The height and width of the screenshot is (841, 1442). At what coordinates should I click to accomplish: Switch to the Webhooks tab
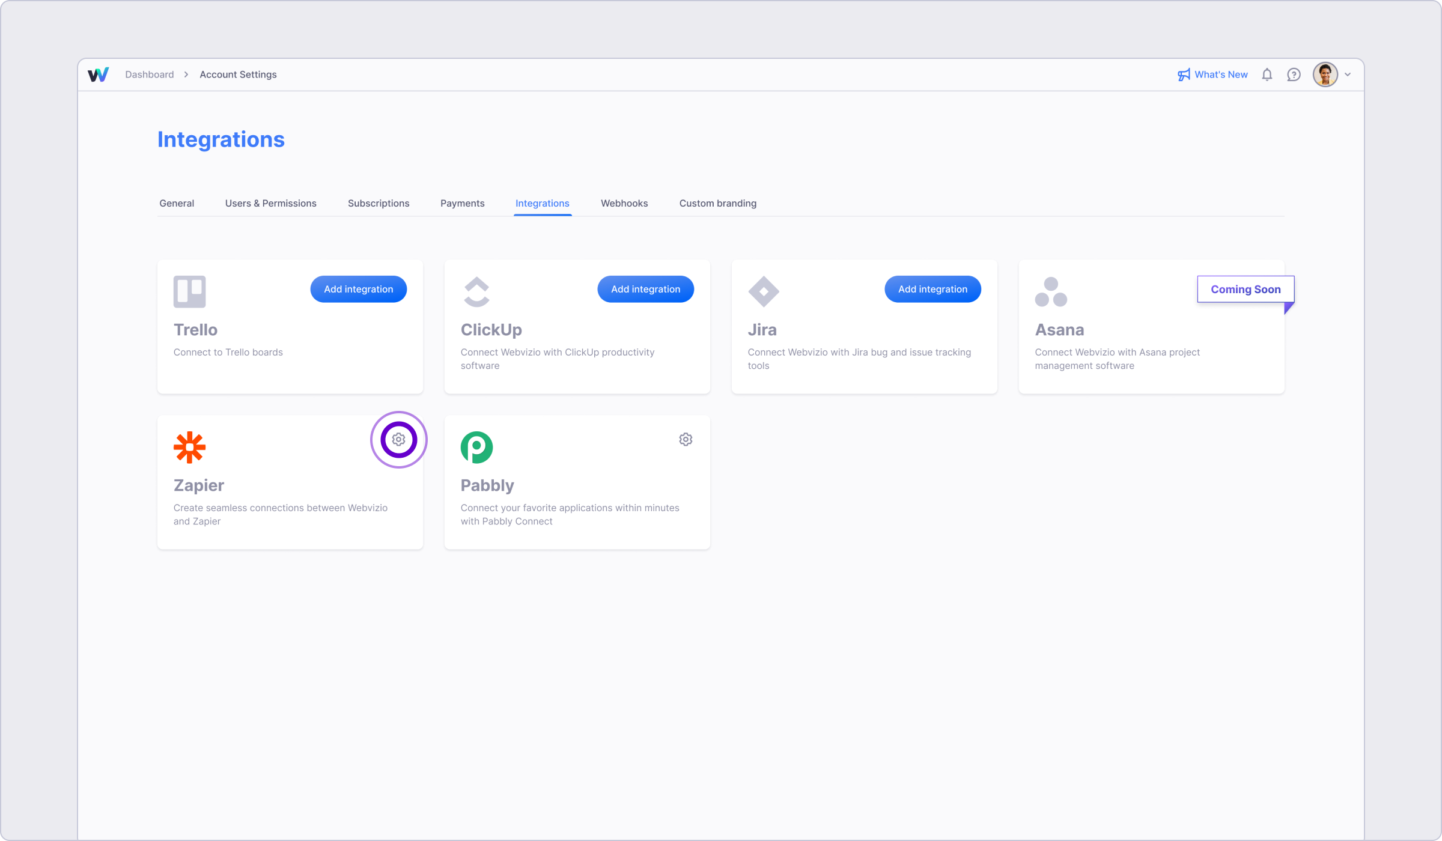[x=624, y=203]
